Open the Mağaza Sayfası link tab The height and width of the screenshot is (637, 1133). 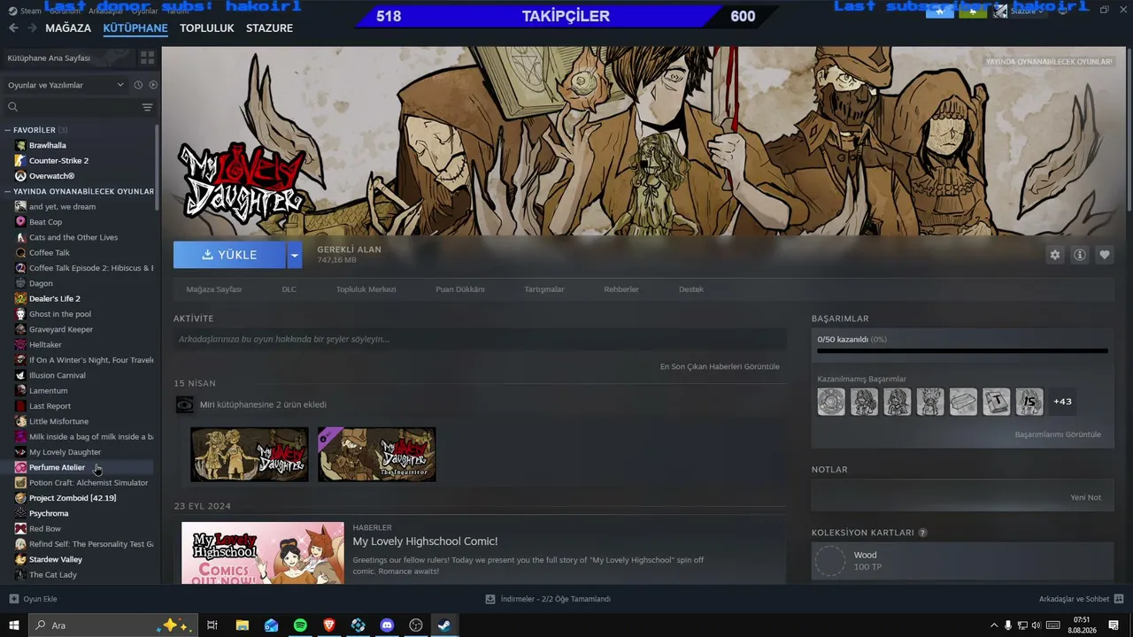tap(213, 289)
